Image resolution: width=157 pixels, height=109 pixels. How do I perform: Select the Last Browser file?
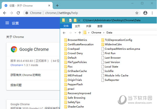[111, 58]
